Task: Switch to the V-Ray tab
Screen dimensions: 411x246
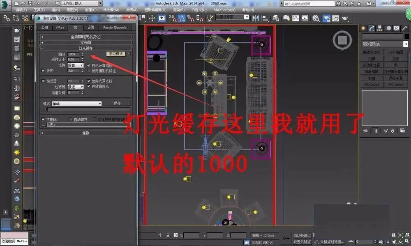Action: pyautogui.click(x=60, y=28)
